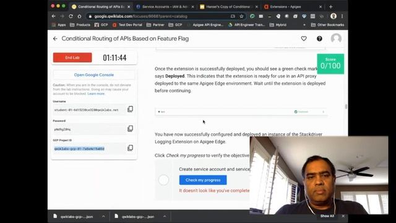Open the browser home page
This screenshot has width=396, height=223.
point(80,16)
